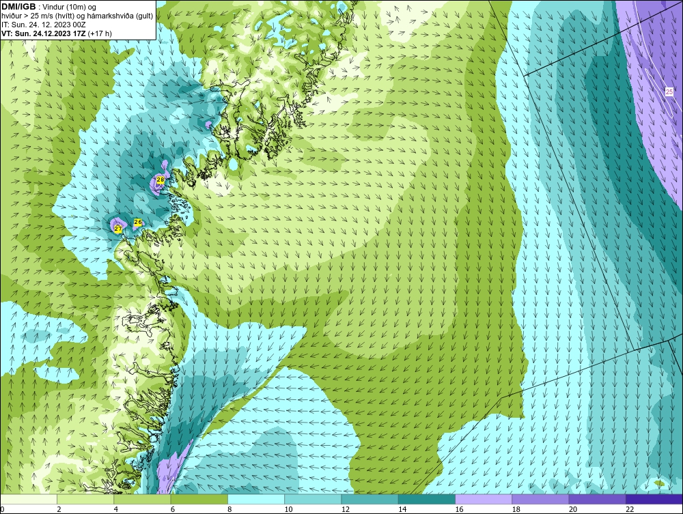Image resolution: width=683 pixels, height=514 pixels.
Task: Click the yellow gust label 27
Action: tap(118, 229)
